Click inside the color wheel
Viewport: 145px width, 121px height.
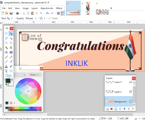(x=28, y=91)
